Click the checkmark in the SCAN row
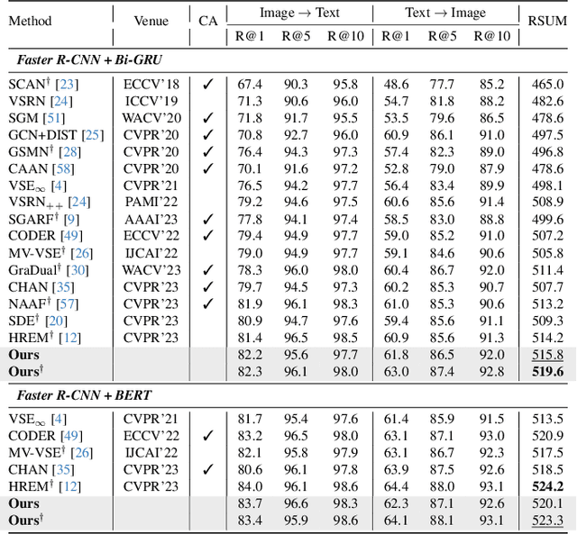Screen dimensions: 577x534 pyautogui.click(x=207, y=84)
